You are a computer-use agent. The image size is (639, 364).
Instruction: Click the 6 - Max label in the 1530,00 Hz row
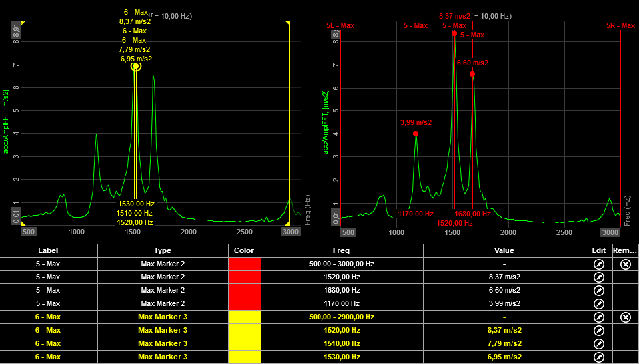48,357
